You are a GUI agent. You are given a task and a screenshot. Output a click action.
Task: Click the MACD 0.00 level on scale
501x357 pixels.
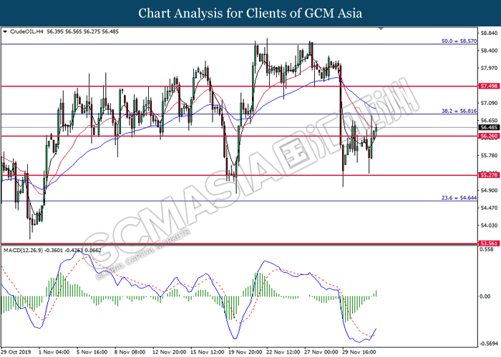(487, 296)
